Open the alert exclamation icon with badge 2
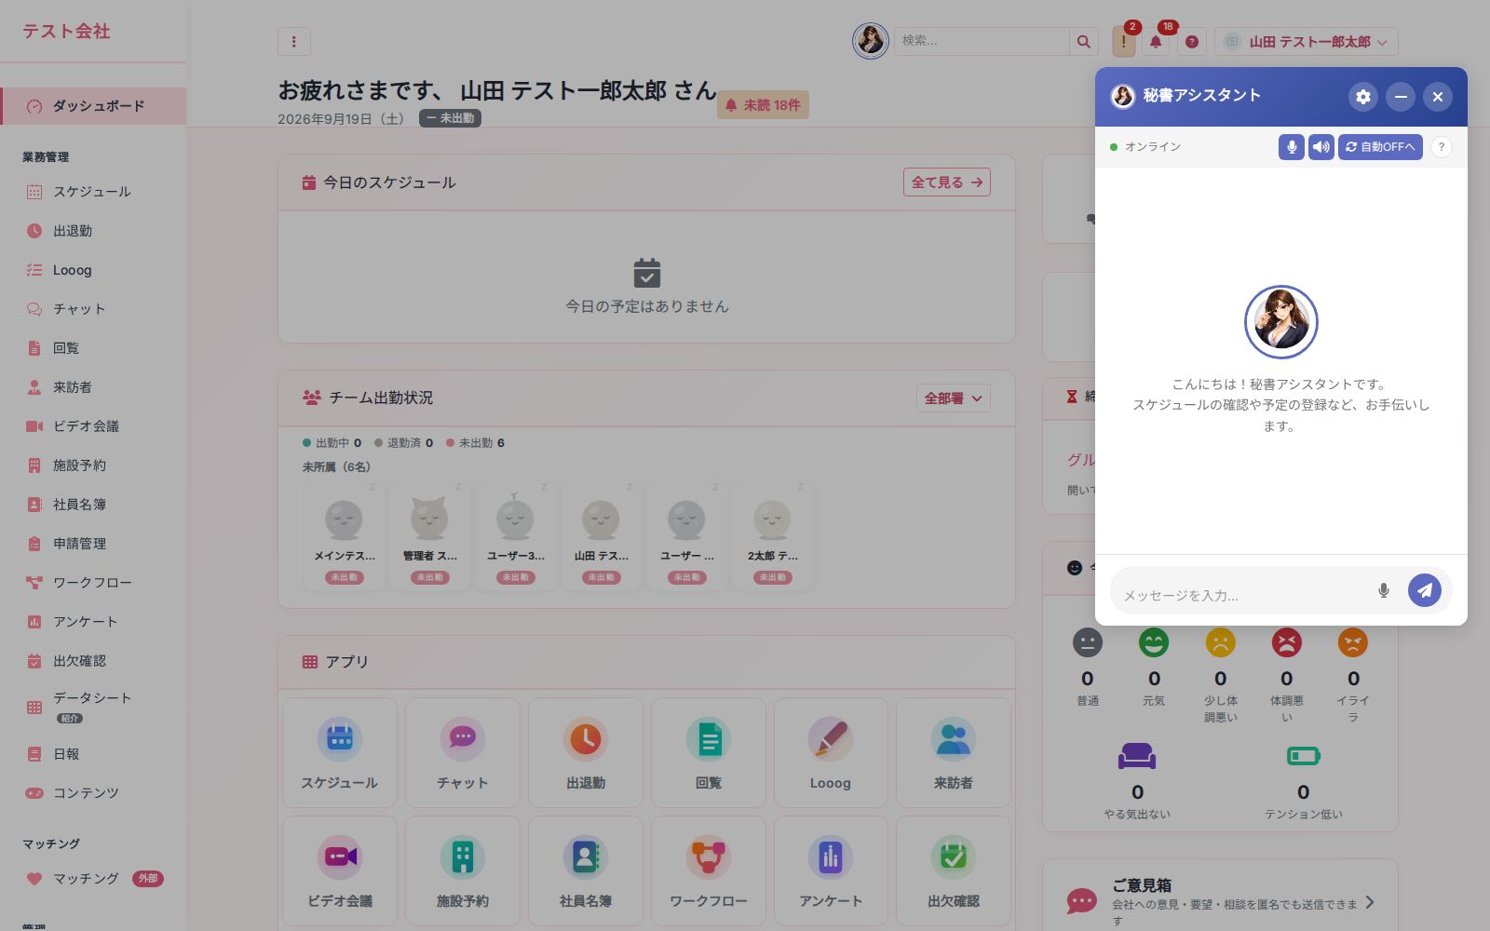 [x=1124, y=41]
